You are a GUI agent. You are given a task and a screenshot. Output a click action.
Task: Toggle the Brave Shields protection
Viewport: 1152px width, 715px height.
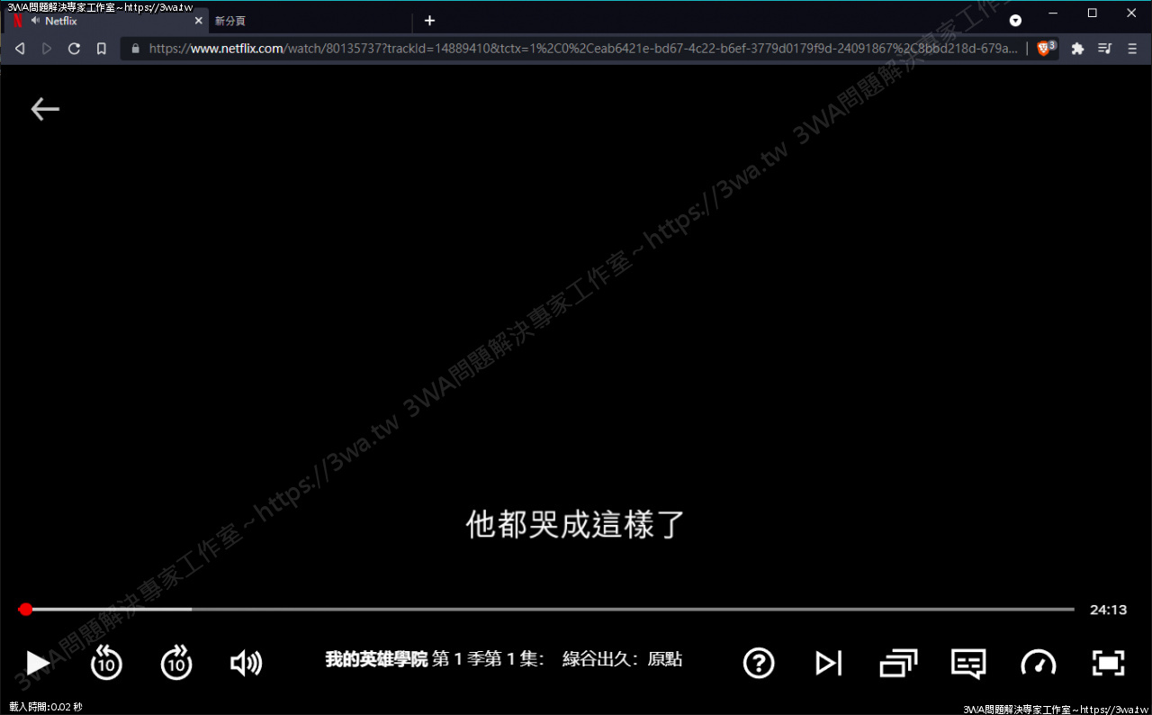(x=1043, y=49)
